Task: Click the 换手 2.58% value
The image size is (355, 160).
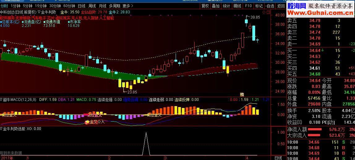Action: (314, 110)
